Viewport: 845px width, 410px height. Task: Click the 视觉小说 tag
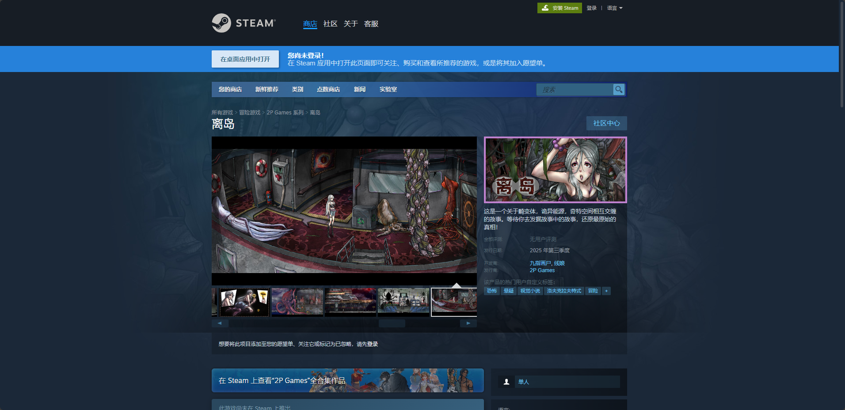(530, 291)
